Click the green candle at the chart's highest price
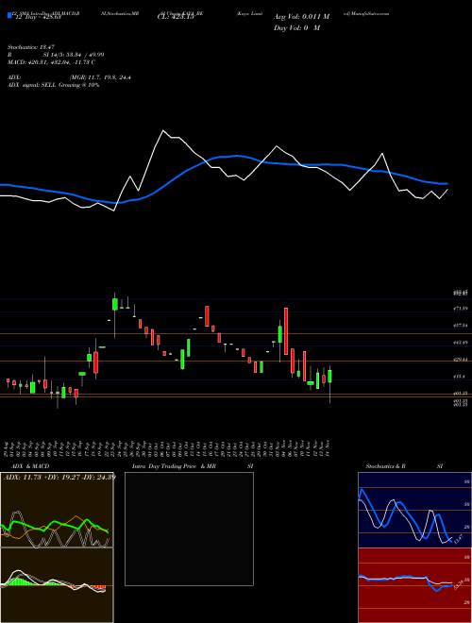Viewport: 472px width, 623px height. (x=115, y=304)
